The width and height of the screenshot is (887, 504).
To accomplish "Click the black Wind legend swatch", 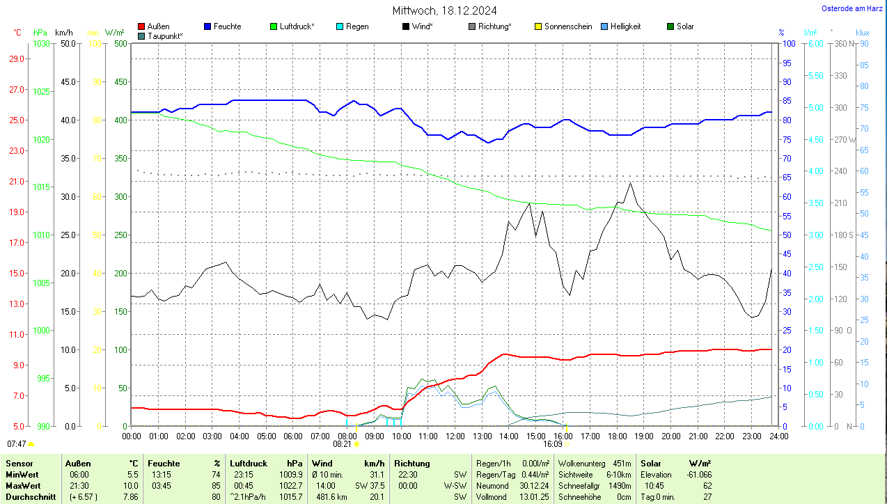I will click(x=406, y=26).
